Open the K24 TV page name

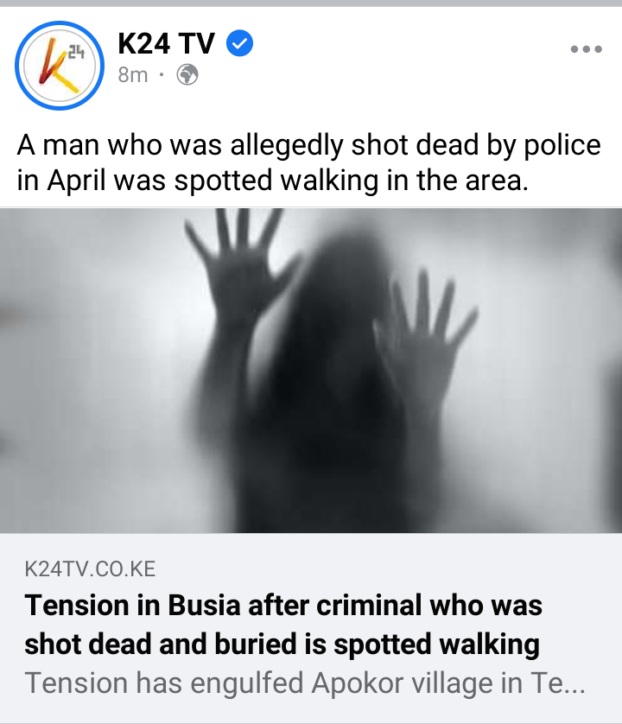tap(166, 43)
